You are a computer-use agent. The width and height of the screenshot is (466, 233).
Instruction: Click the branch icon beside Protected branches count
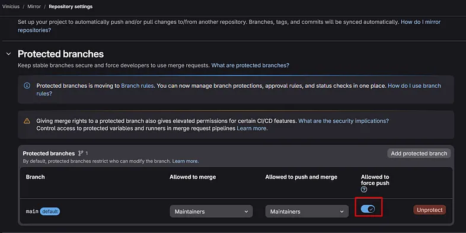click(x=81, y=154)
